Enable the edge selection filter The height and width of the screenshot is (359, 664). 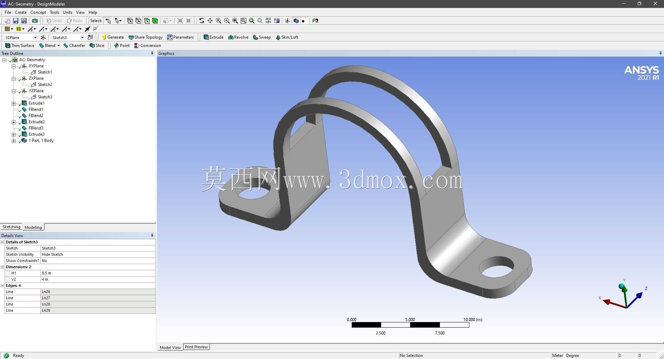[138, 21]
